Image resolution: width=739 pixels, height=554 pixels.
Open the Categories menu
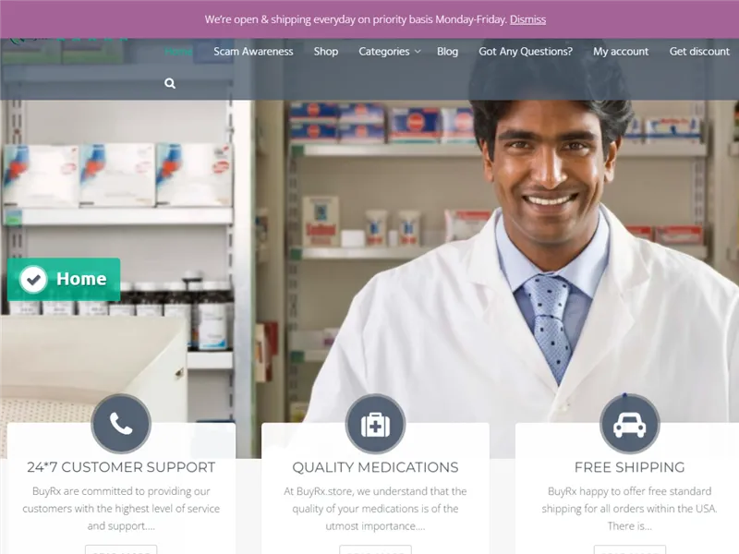(384, 52)
